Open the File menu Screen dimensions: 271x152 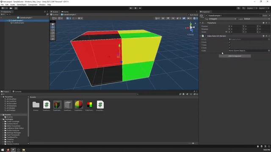pos(2,5)
